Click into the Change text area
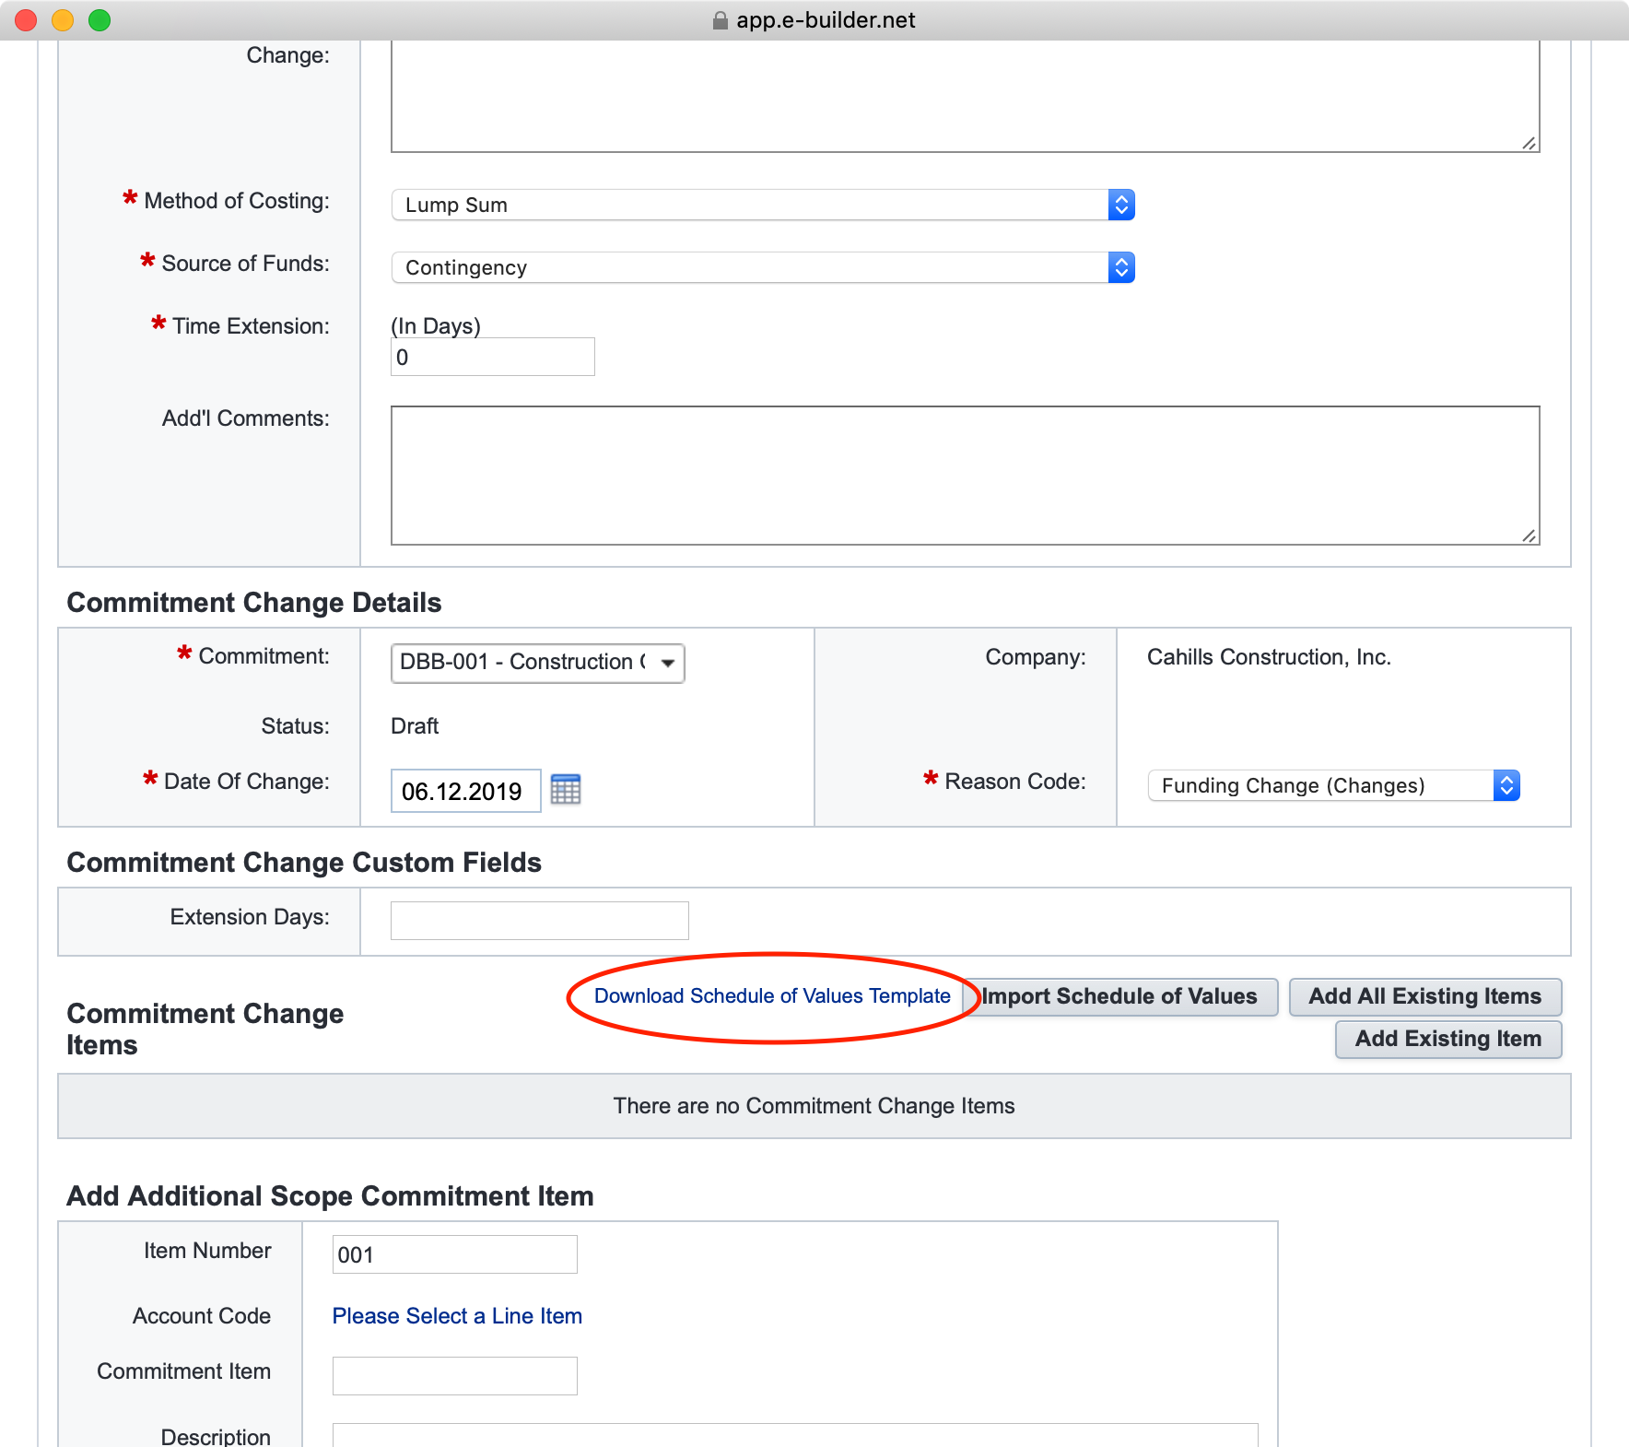 coord(966,96)
